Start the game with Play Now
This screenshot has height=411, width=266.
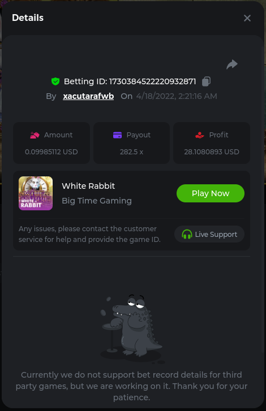(x=211, y=193)
